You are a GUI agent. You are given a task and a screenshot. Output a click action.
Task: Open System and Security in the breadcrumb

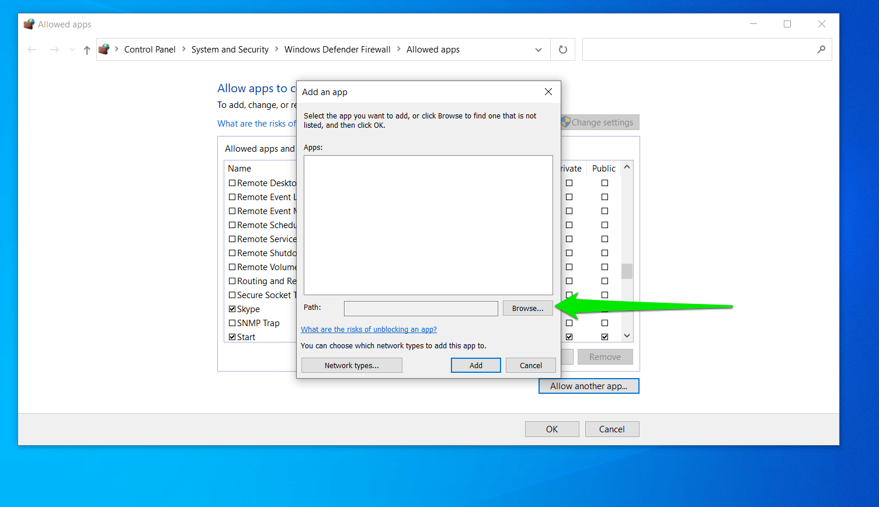point(230,49)
